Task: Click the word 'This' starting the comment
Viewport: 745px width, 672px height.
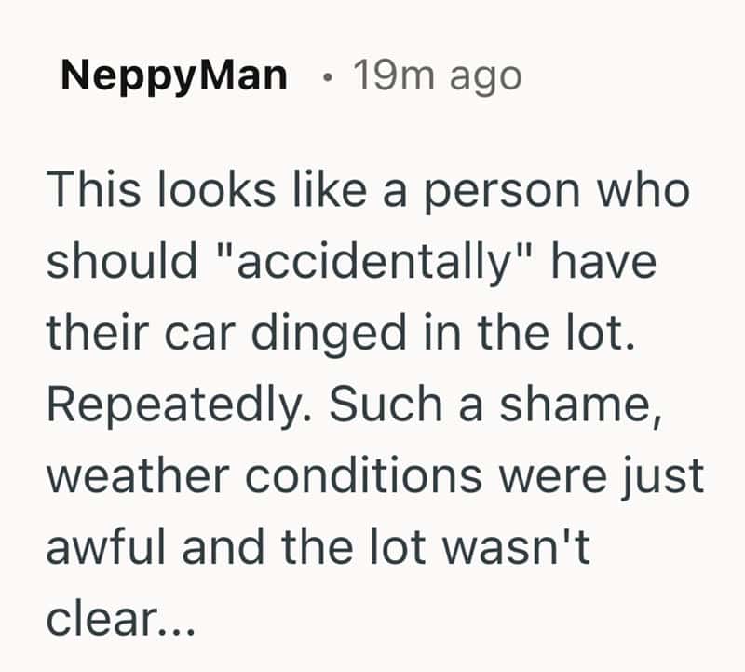Action: pyautogui.click(x=91, y=192)
